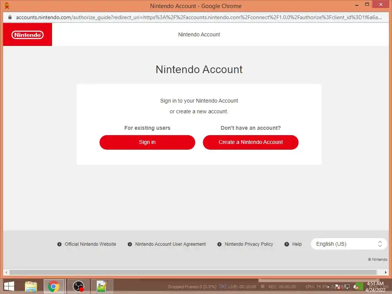Image resolution: width=392 pixels, height=294 pixels.
Task: Click the Create a Nintendo Account button
Action: pyautogui.click(x=250, y=142)
